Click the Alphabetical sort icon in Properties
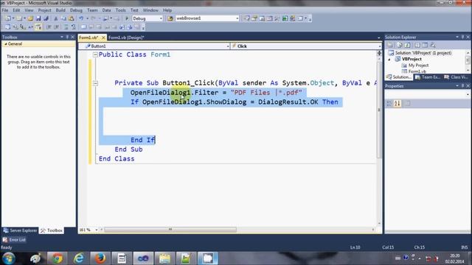 pos(398,103)
